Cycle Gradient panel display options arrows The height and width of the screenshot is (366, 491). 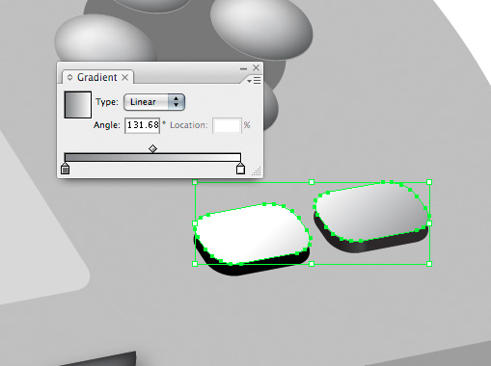(69, 77)
